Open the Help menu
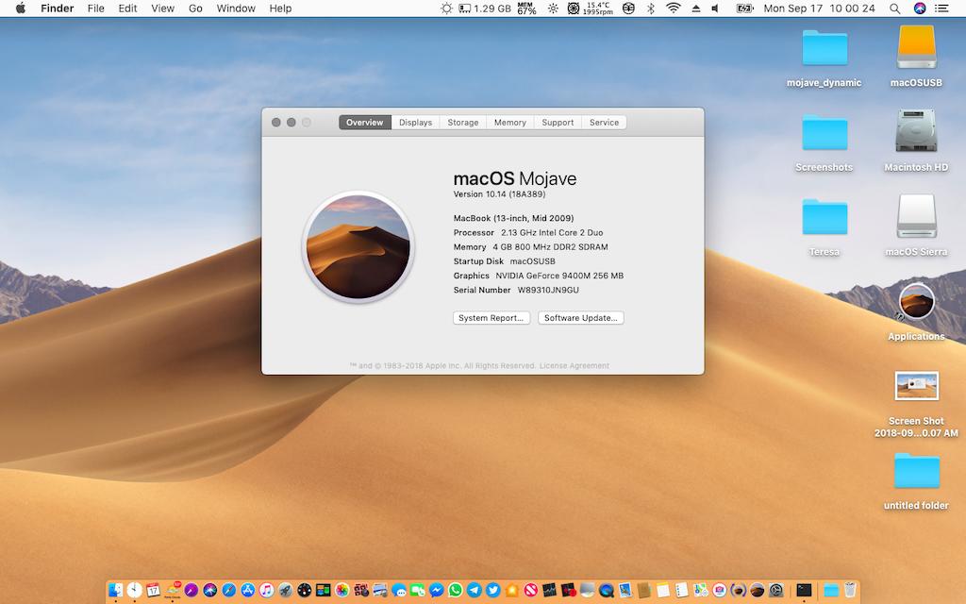This screenshot has height=604, width=966. [280, 8]
